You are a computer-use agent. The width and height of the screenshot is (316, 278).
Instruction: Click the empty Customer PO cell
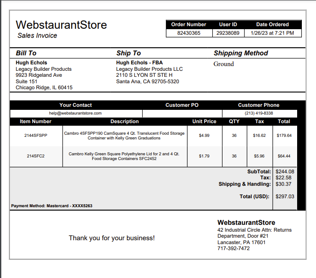point(182,114)
